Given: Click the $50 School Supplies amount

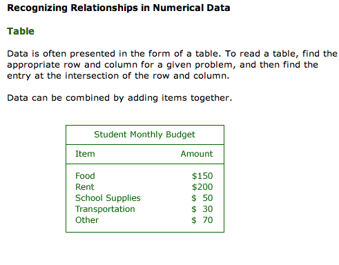Looking at the screenshot, I should [202, 198].
